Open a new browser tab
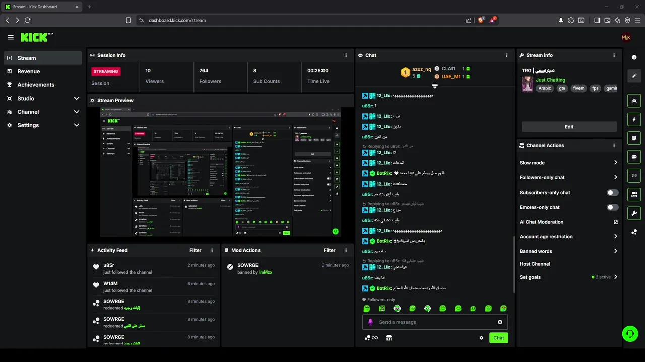The image size is (645, 362). (x=89, y=7)
